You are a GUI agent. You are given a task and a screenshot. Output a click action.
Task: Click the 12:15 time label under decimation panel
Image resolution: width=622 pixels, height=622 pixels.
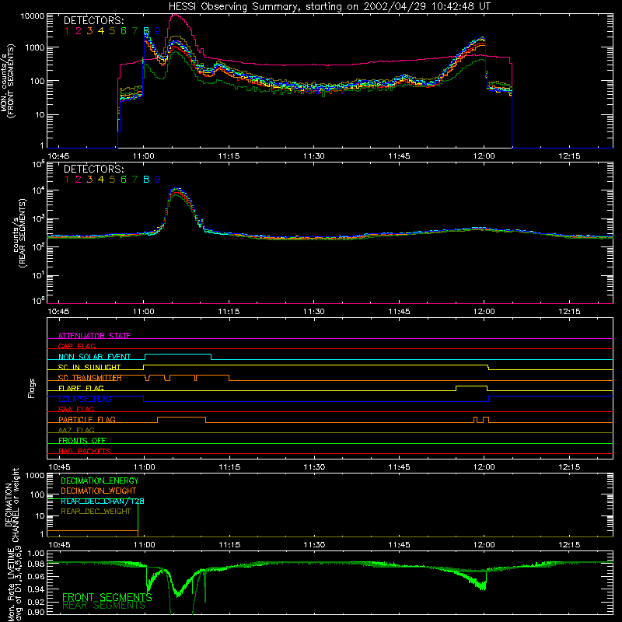569,545
